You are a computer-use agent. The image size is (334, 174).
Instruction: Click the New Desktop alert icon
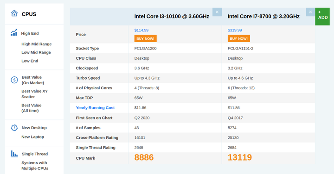(x=14, y=128)
